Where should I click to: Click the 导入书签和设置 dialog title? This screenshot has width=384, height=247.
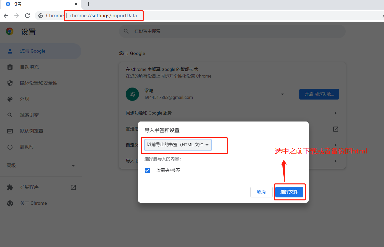point(162,130)
